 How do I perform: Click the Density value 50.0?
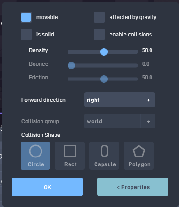(147, 50)
